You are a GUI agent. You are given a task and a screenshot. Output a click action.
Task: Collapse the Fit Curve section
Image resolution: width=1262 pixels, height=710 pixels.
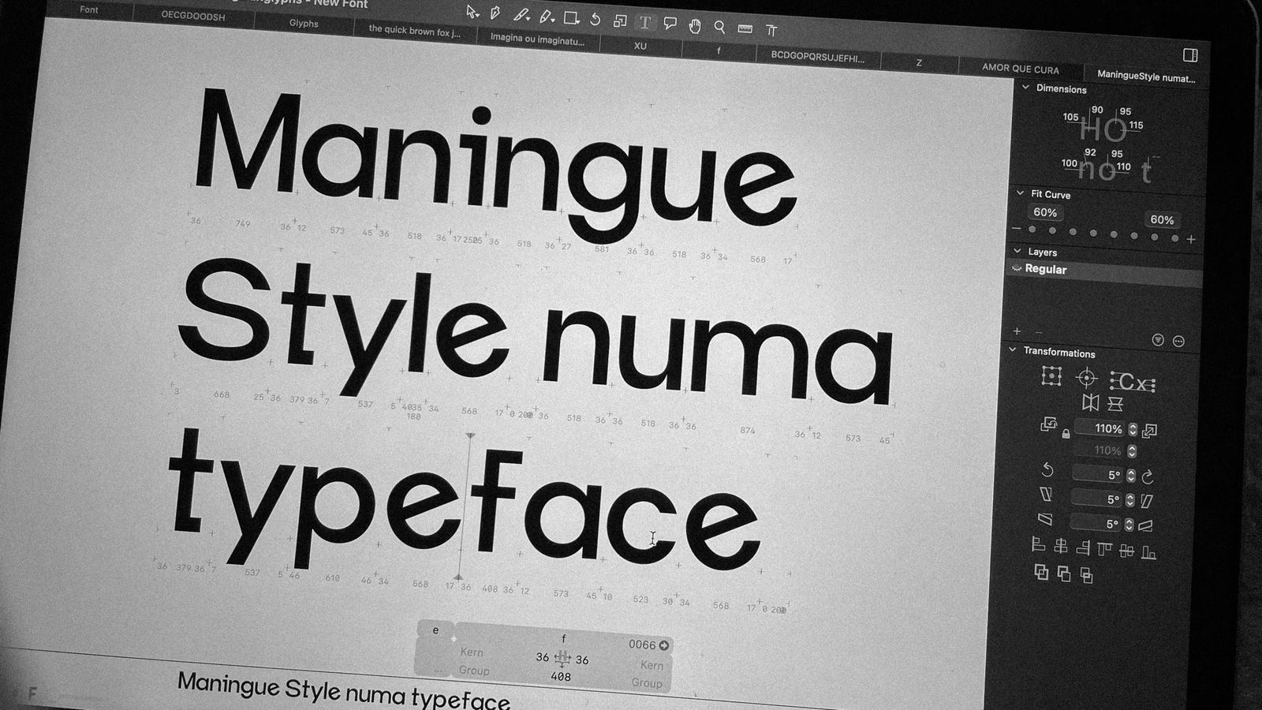coord(1020,192)
